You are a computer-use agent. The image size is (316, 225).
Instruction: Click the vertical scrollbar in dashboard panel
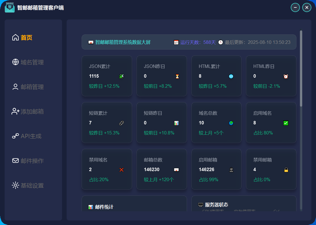point(301,69)
